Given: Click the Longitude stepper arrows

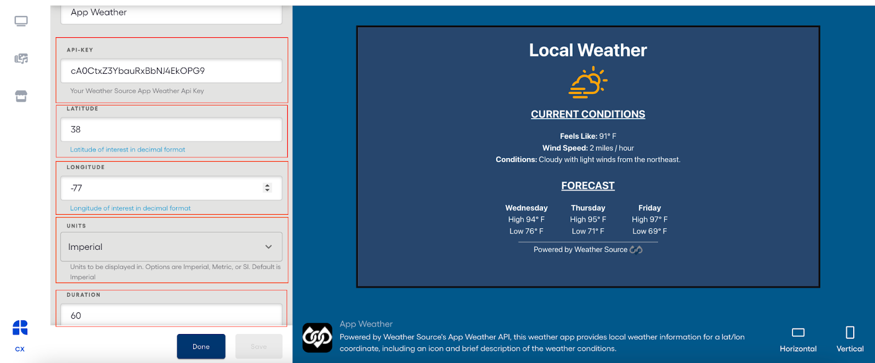Looking at the screenshot, I should (x=267, y=188).
